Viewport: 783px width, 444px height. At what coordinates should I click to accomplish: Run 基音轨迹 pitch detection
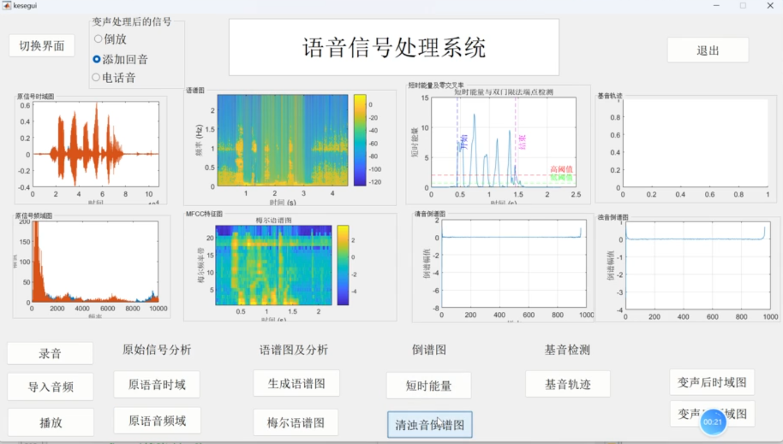pyautogui.click(x=568, y=384)
